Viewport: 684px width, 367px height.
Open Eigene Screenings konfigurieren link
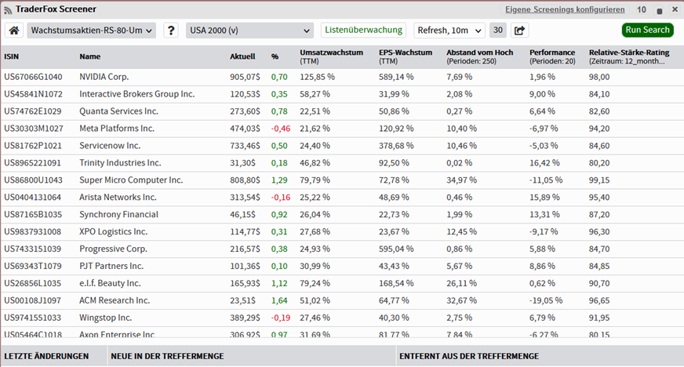click(x=565, y=9)
